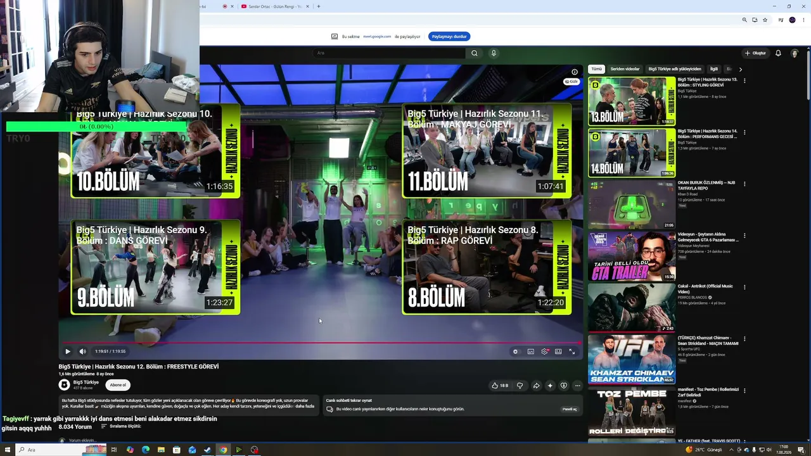The image size is (811, 456).
Task: Click Paylaşmayı durdur to stop sharing
Action: pyautogui.click(x=449, y=37)
